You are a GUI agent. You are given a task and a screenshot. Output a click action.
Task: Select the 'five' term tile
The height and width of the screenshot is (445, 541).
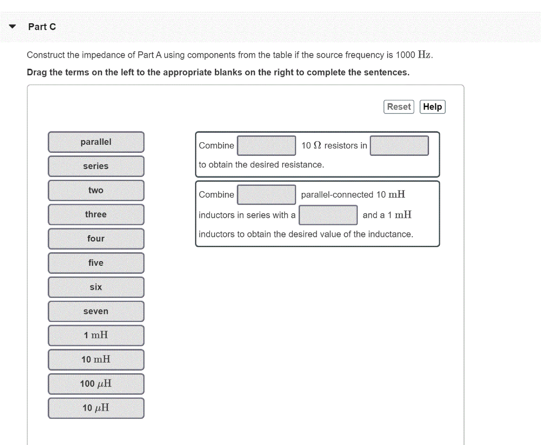96,263
